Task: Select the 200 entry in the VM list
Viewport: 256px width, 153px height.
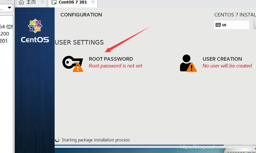Action: point(4,34)
